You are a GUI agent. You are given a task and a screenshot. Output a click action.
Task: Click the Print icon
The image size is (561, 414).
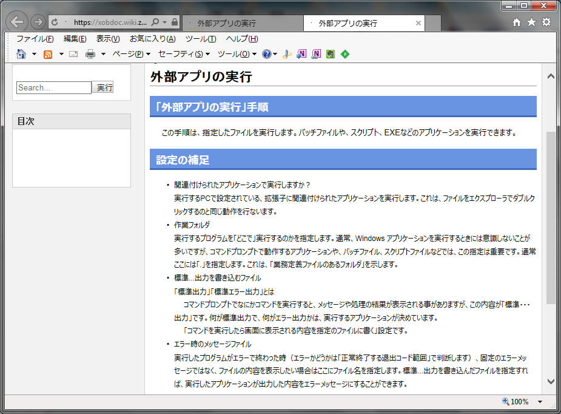[x=90, y=54]
